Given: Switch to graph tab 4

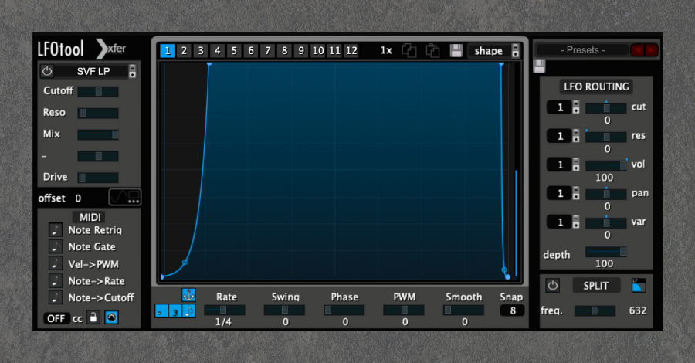Looking at the screenshot, I should tap(217, 50).
